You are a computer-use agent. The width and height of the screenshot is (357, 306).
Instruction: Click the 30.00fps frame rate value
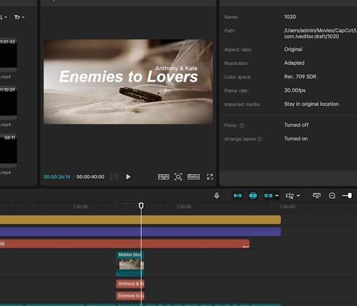(295, 90)
